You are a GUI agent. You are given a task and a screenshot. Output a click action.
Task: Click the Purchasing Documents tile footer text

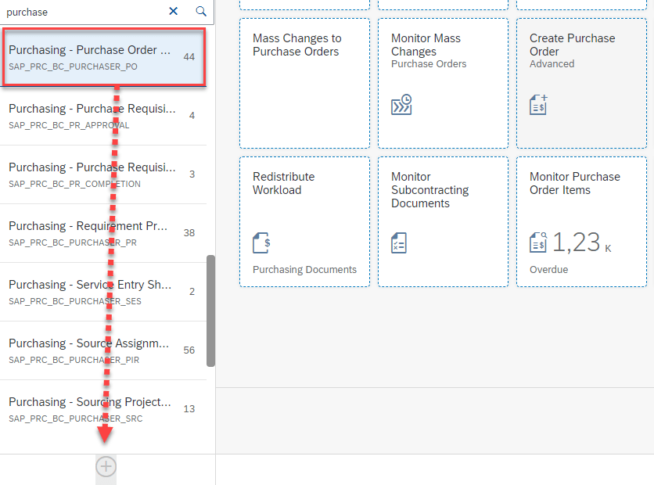click(x=304, y=270)
